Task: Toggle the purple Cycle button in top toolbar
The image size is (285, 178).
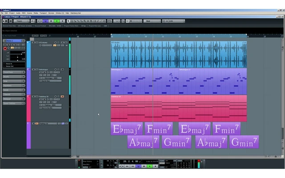Action: coord(45,21)
